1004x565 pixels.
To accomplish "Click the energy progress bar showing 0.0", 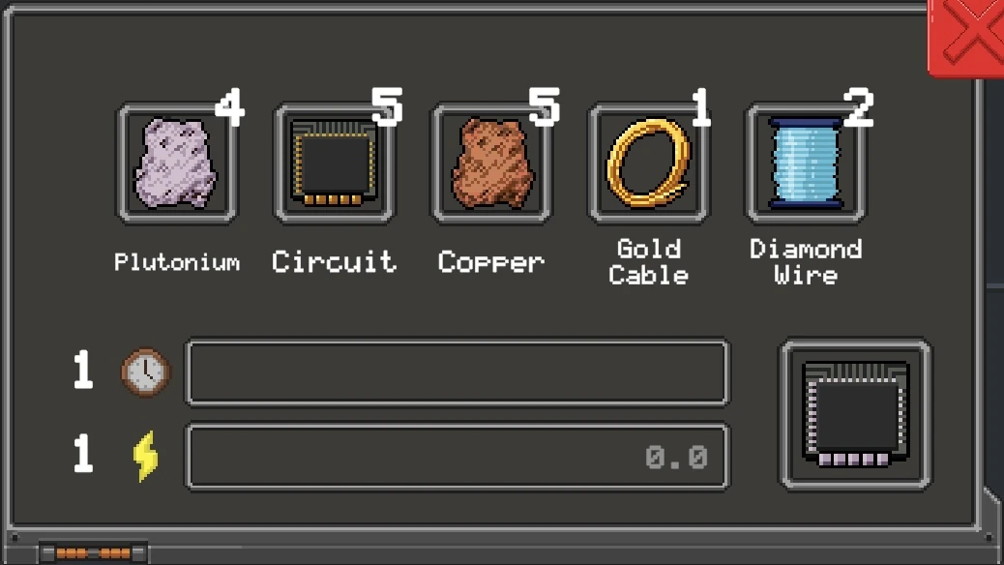I will point(458,457).
